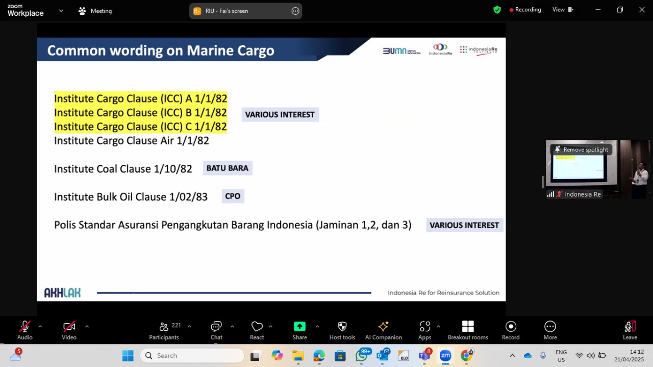Open audio options chevron next to Audio

pos(40,327)
